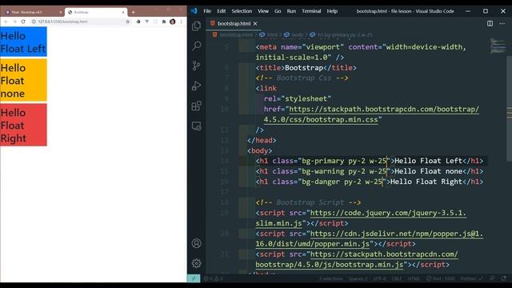512x288 pixels.
Task: Open the Selection menu
Action: pos(242,11)
